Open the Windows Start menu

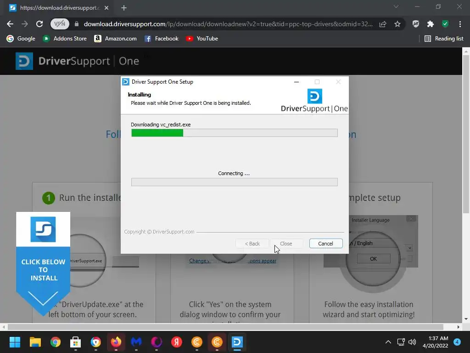point(15,342)
